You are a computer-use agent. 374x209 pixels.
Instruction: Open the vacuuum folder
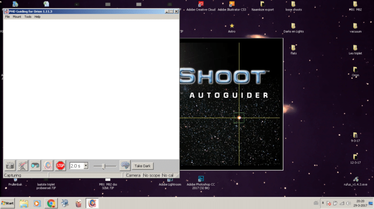click(x=356, y=28)
